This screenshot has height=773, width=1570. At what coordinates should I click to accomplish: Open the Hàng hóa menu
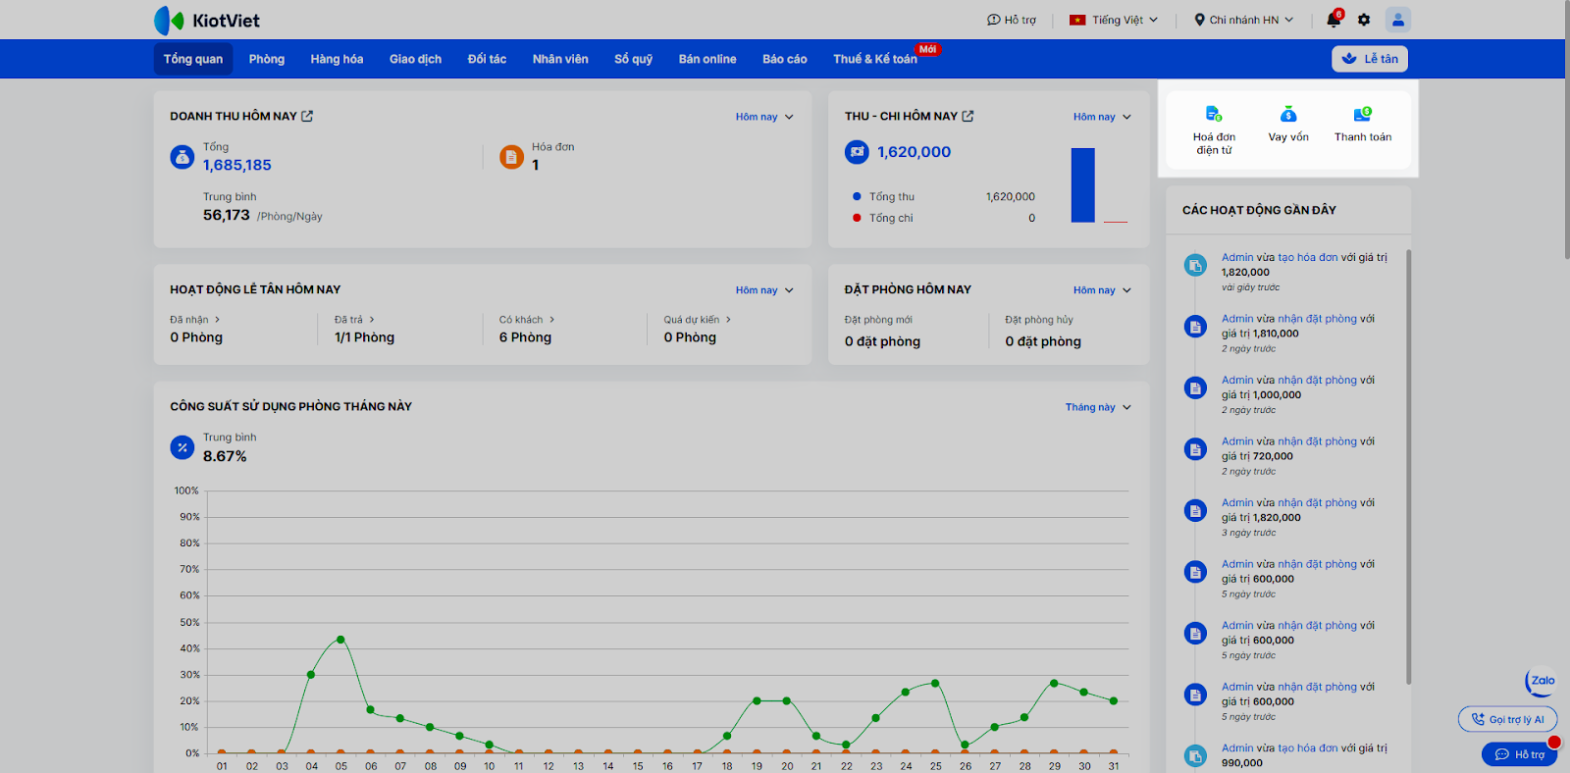(x=337, y=59)
